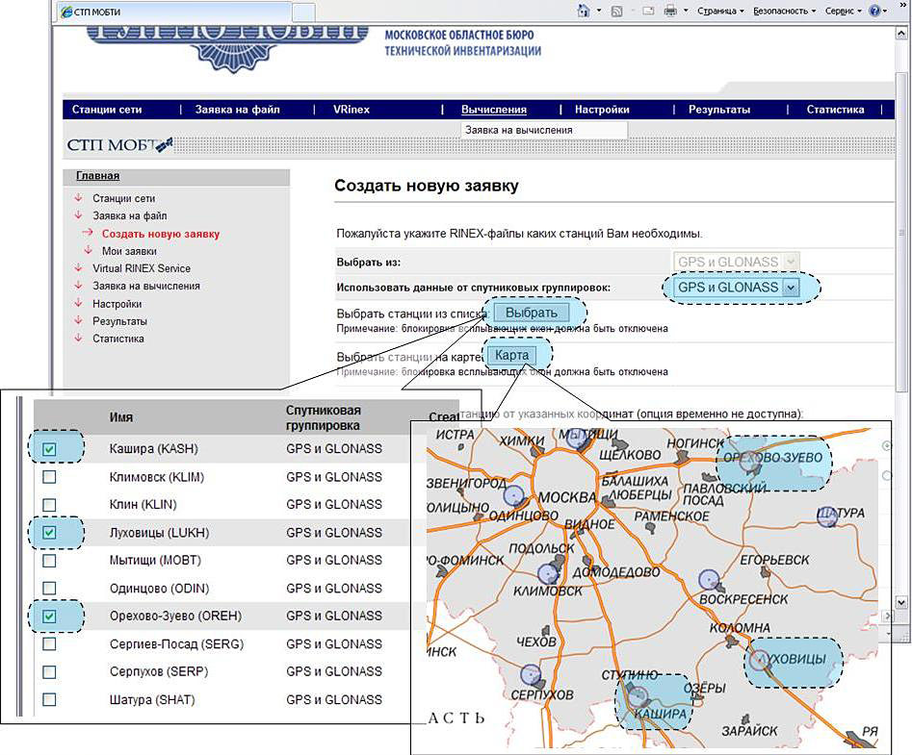Image resolution: width=912 pixels, height=755 pixels.
Task: Open satellite constellation GPS и GLONASS dropdown
Action: click(736, 287)
